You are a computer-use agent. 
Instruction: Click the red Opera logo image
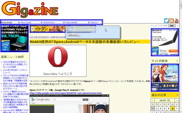coord(58,56)
